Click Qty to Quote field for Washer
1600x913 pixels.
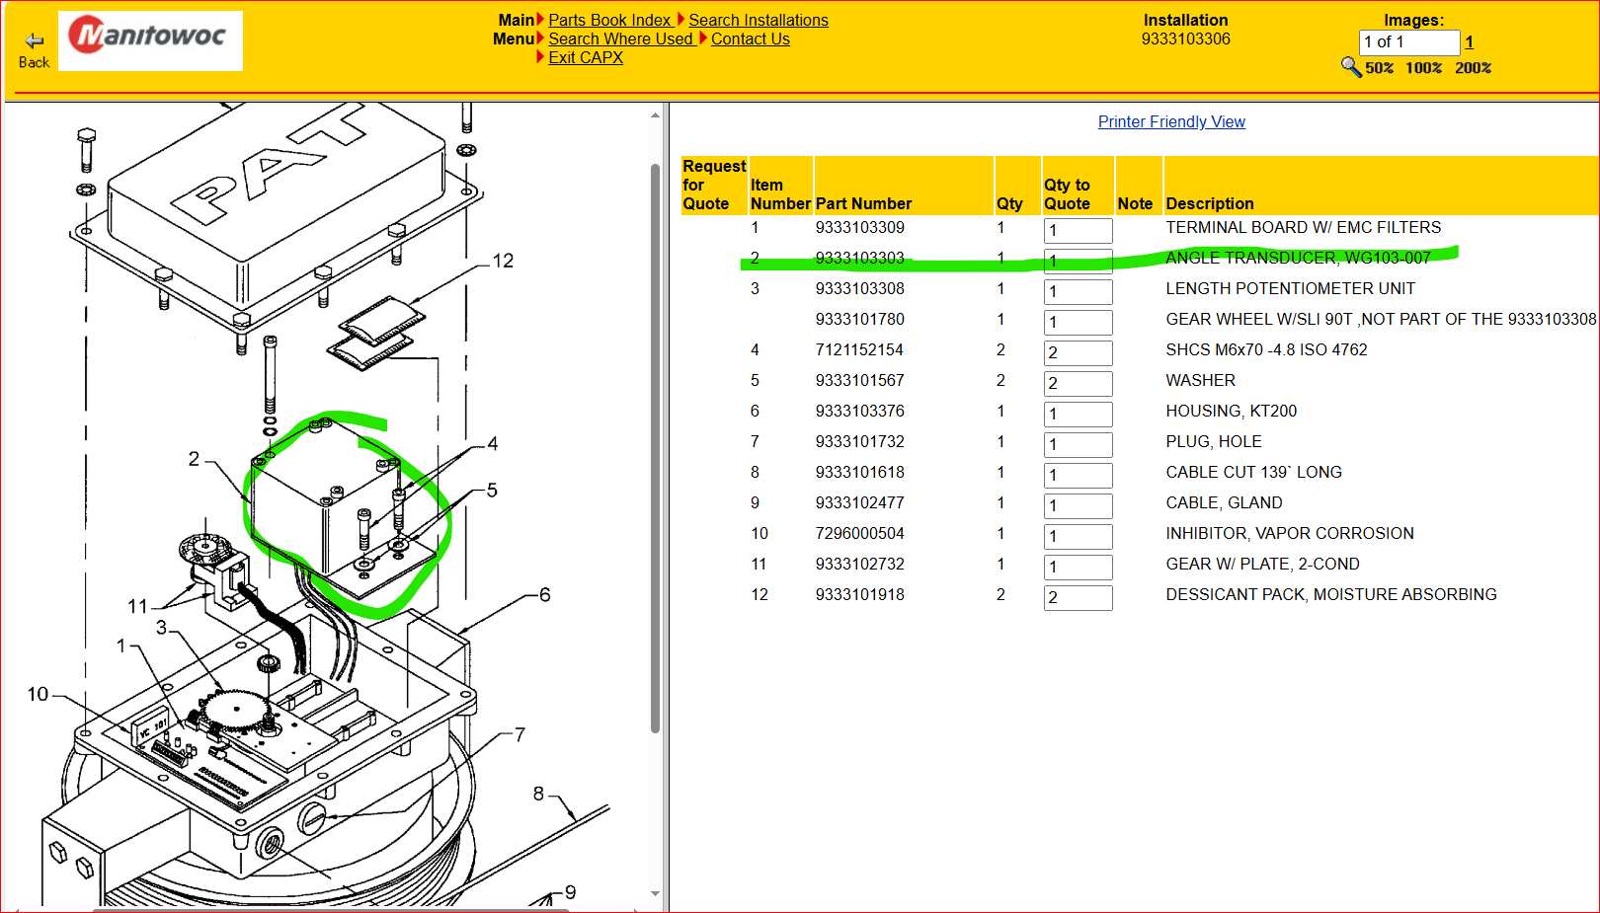[x=1078, y=383]
